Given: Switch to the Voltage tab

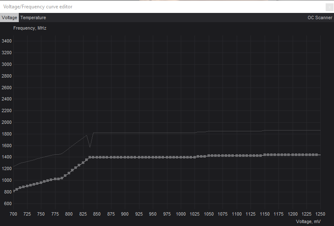Looking at the screenshot, I should coord(9,18).
